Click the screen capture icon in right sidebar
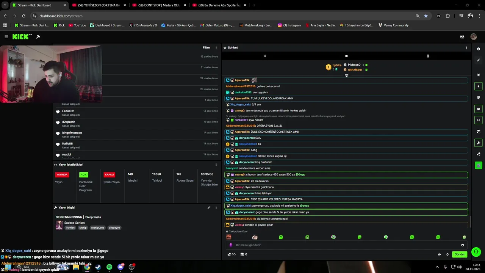This screenshot has height=273, width=485. pyautogui.click(x=478, y=75)
